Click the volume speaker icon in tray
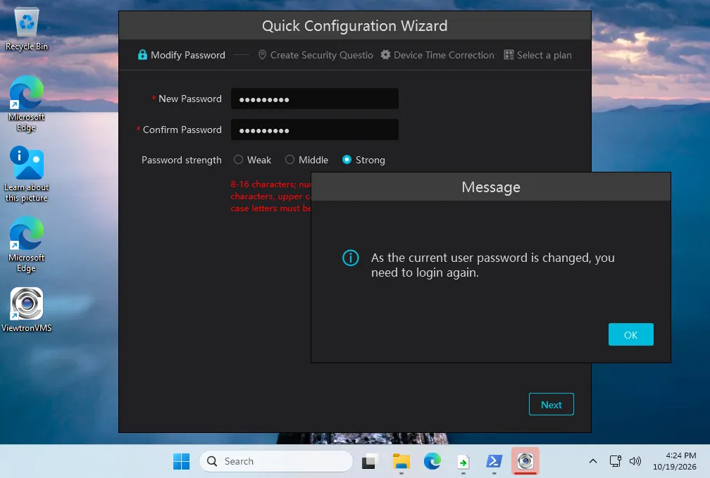Image resolution: width=710 pixels, height=478 pixels. click(x=635, y=461)
